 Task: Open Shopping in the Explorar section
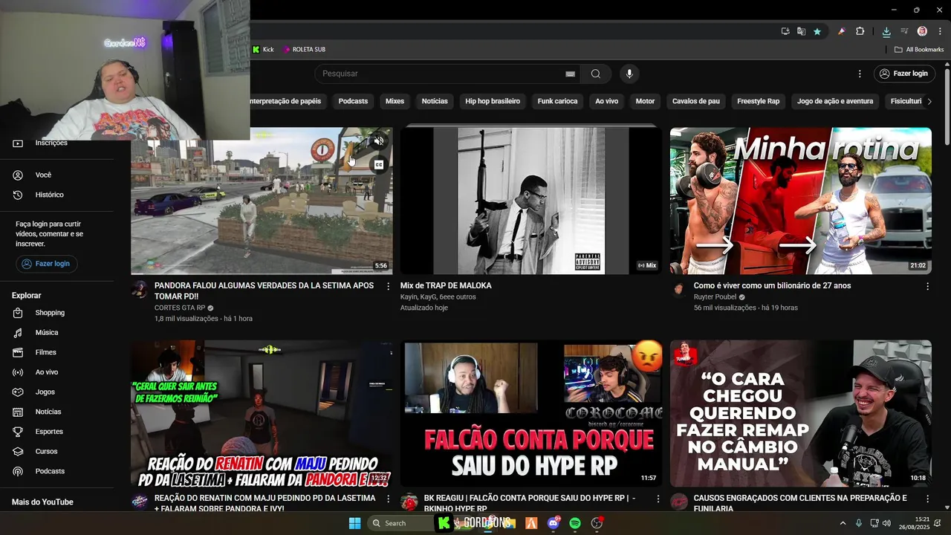(x=50, y=313)
